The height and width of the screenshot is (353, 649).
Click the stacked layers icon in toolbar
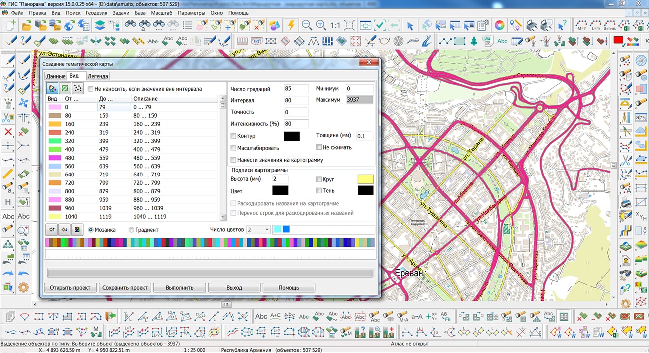100,25
